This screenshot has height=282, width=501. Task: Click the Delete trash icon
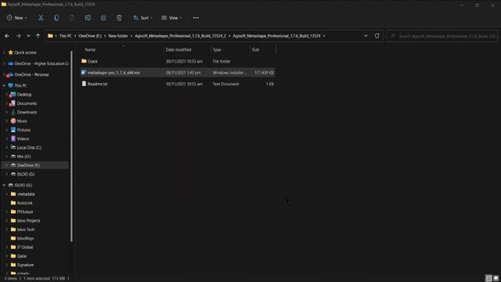click(119, 18)
